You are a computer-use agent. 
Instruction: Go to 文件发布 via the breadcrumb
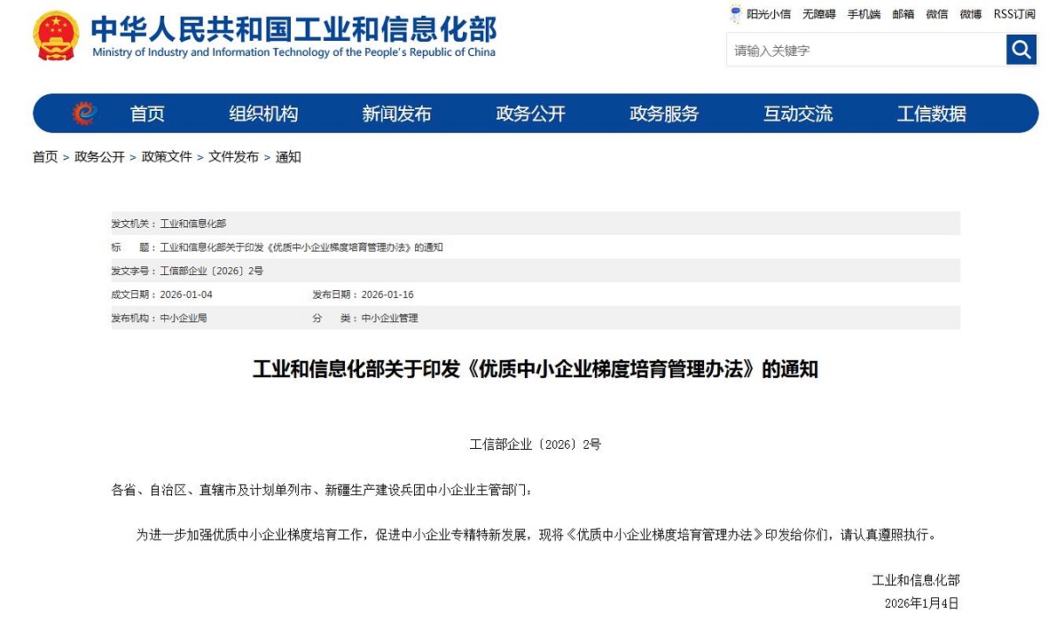(231, 157)
